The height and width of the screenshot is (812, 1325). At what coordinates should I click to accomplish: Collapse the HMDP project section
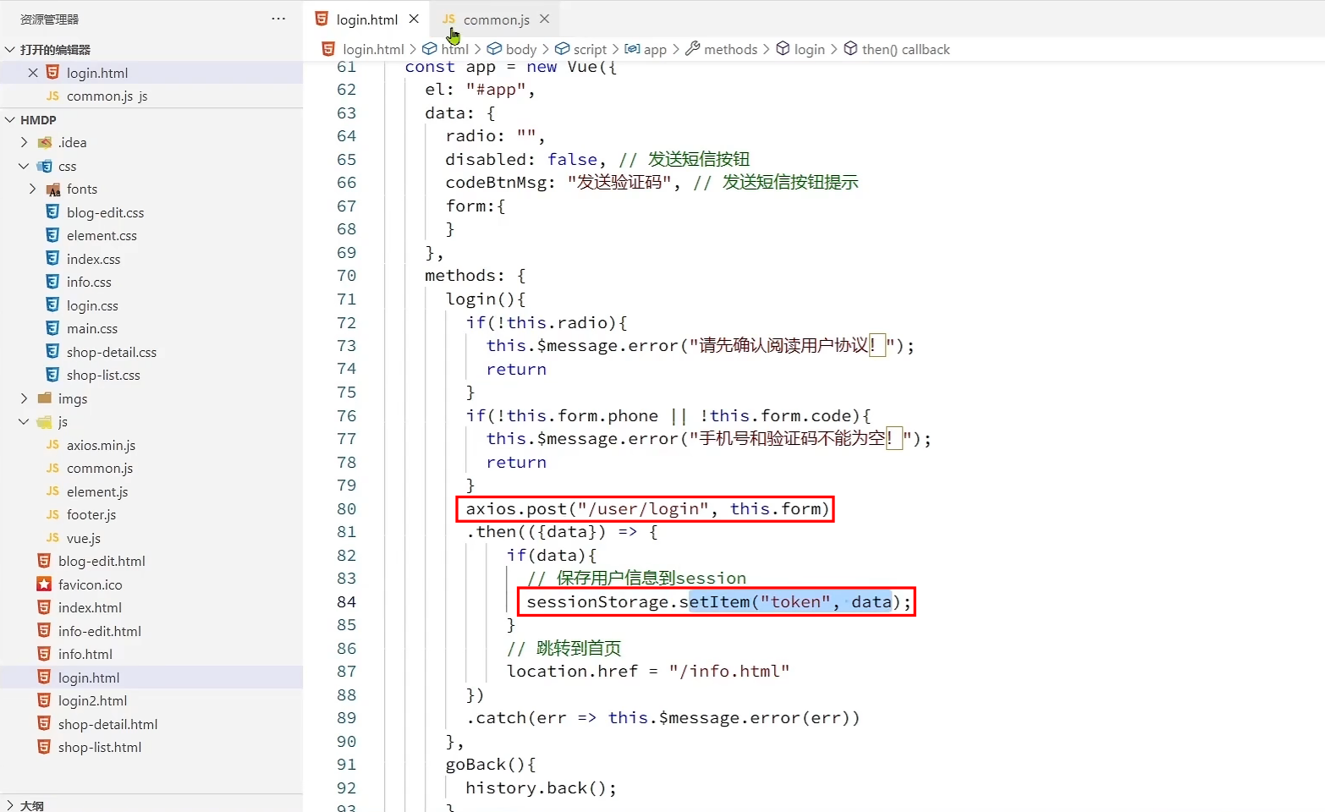pyautogui.click(x=10, y=120)
